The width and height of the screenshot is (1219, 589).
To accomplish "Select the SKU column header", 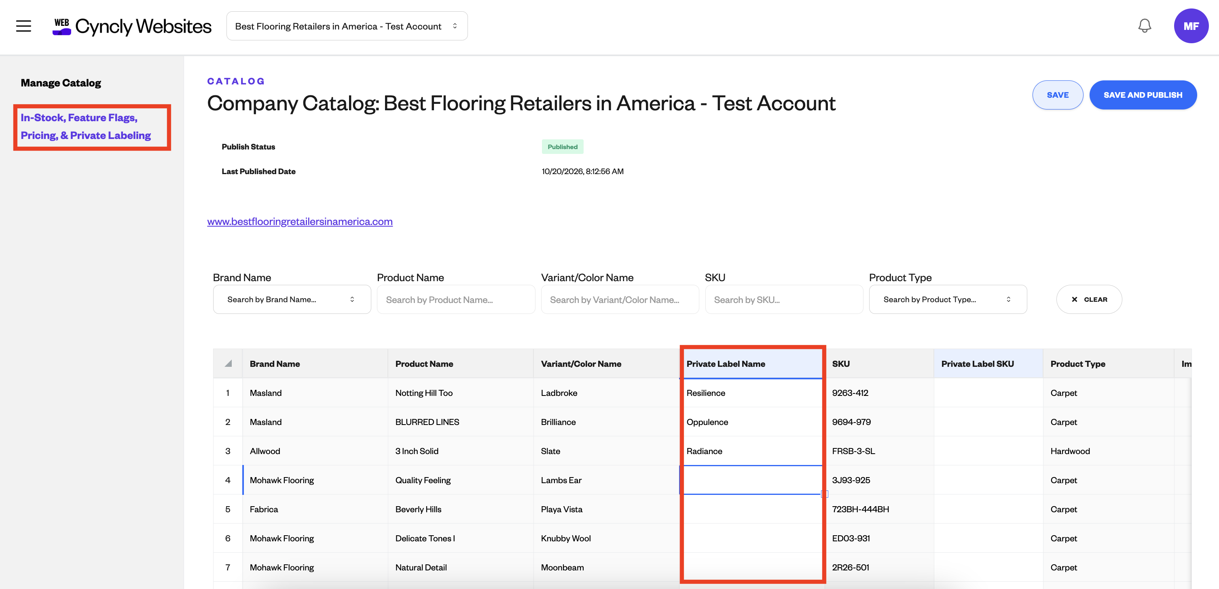I will click(x=879, y=364).
